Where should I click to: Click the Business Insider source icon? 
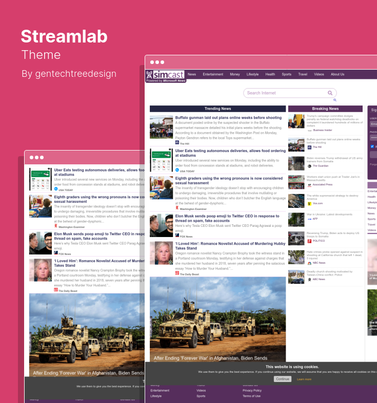tap(309, 130)
